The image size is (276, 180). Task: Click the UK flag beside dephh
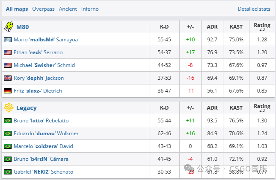tap(8, 78)
